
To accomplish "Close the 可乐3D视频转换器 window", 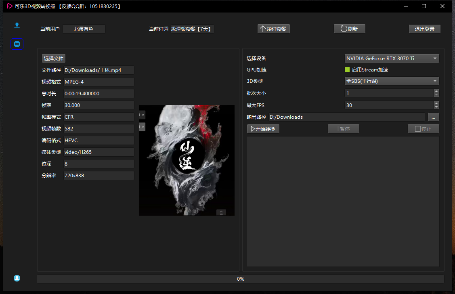I will click(442, 6).
